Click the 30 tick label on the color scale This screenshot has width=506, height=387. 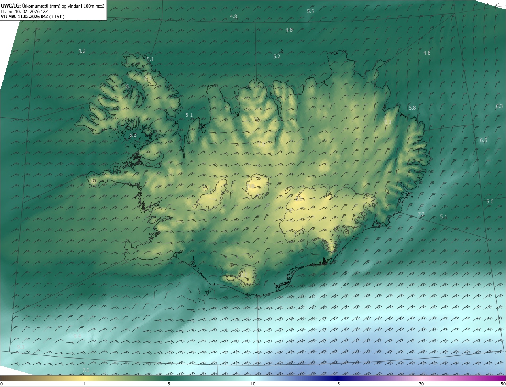[421, 384]
